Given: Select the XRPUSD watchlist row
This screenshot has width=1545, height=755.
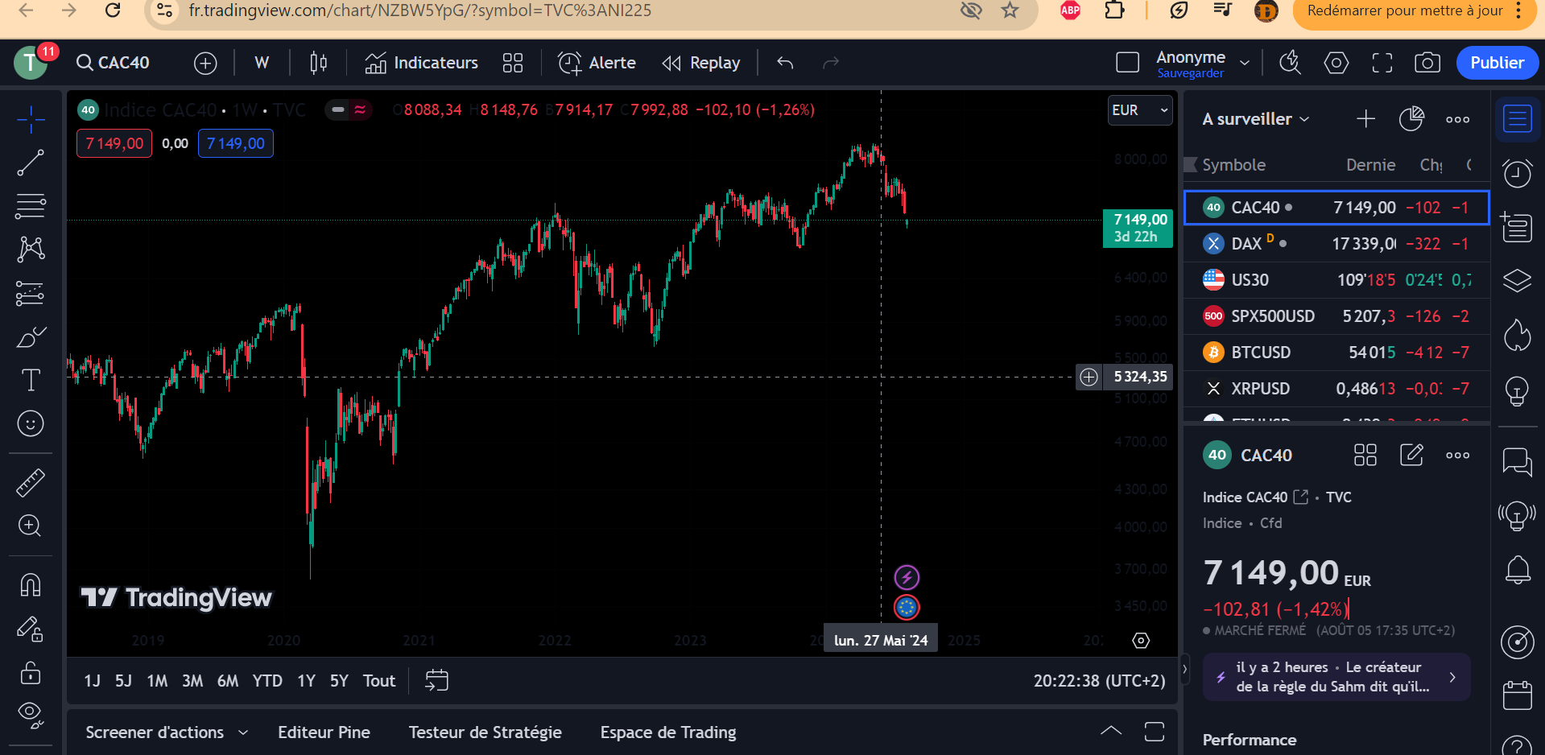Looking at the screenshot, I should [1336, 389].
